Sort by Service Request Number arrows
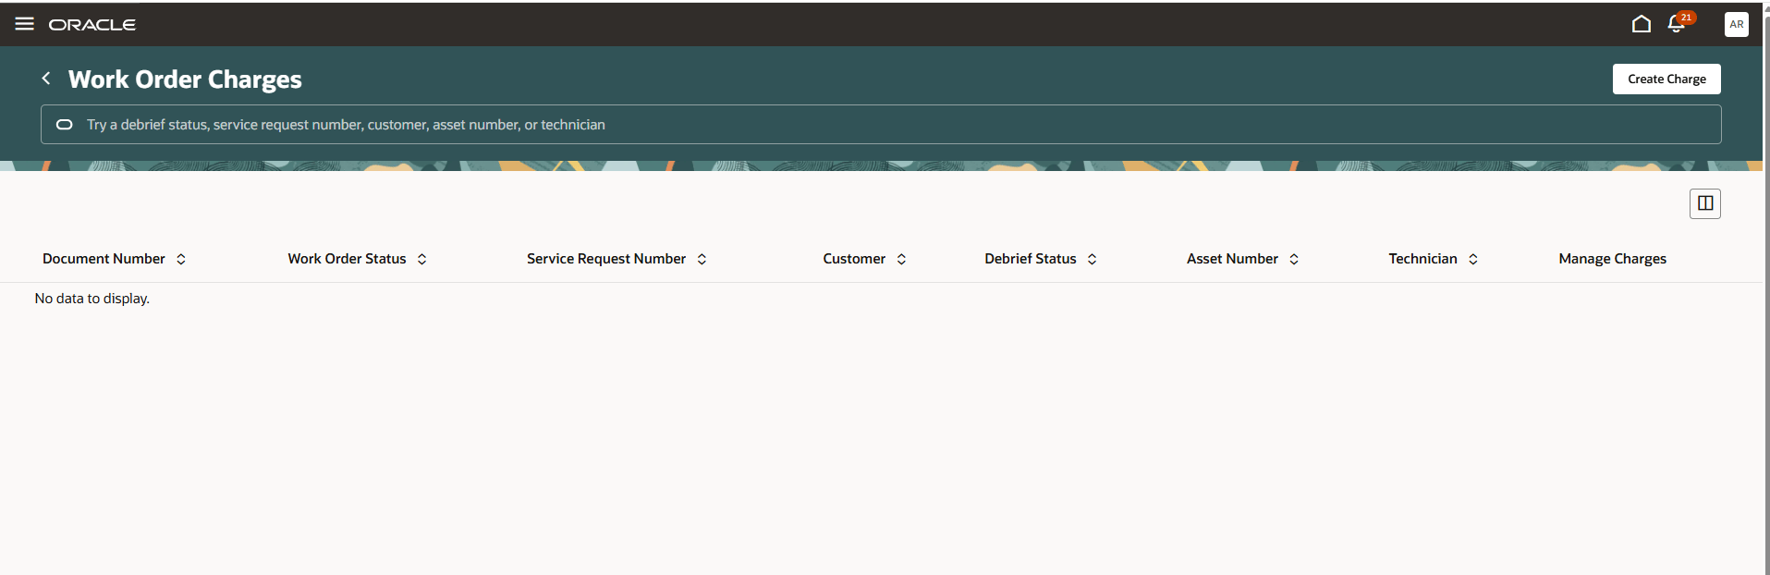The width and height of the screenshot is (1770, 575). [702, 260]
